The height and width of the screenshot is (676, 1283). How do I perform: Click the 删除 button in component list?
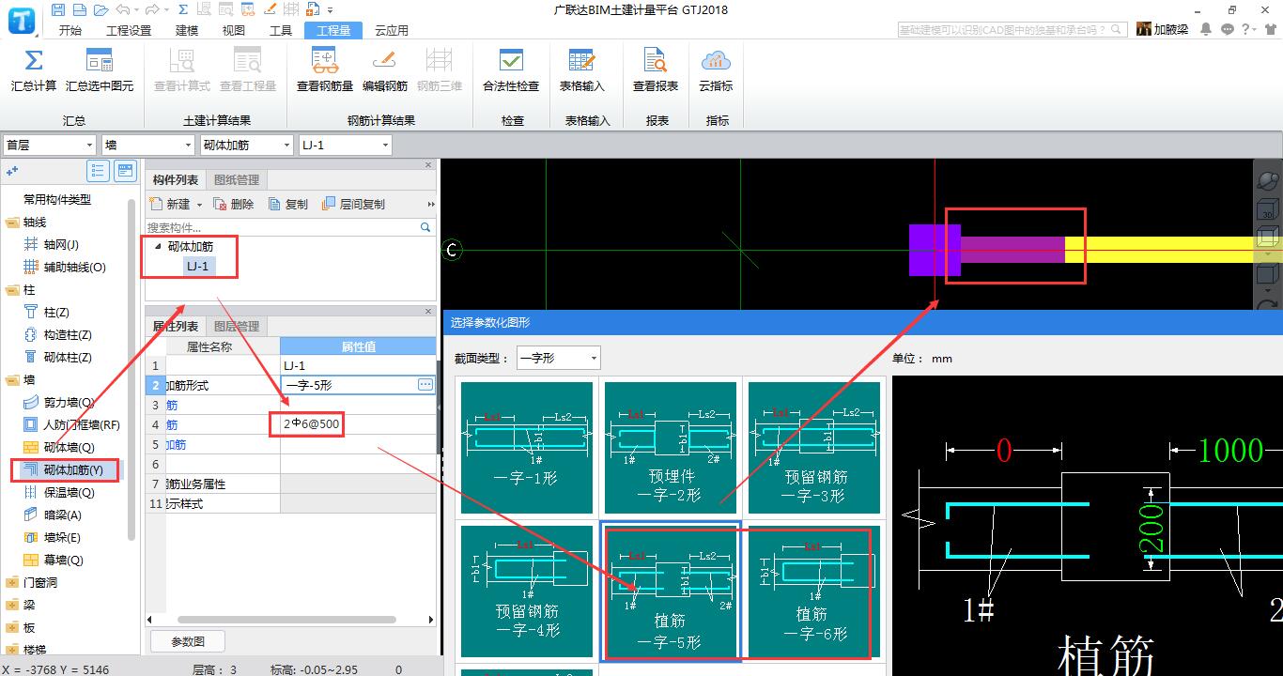coord(234,204)
